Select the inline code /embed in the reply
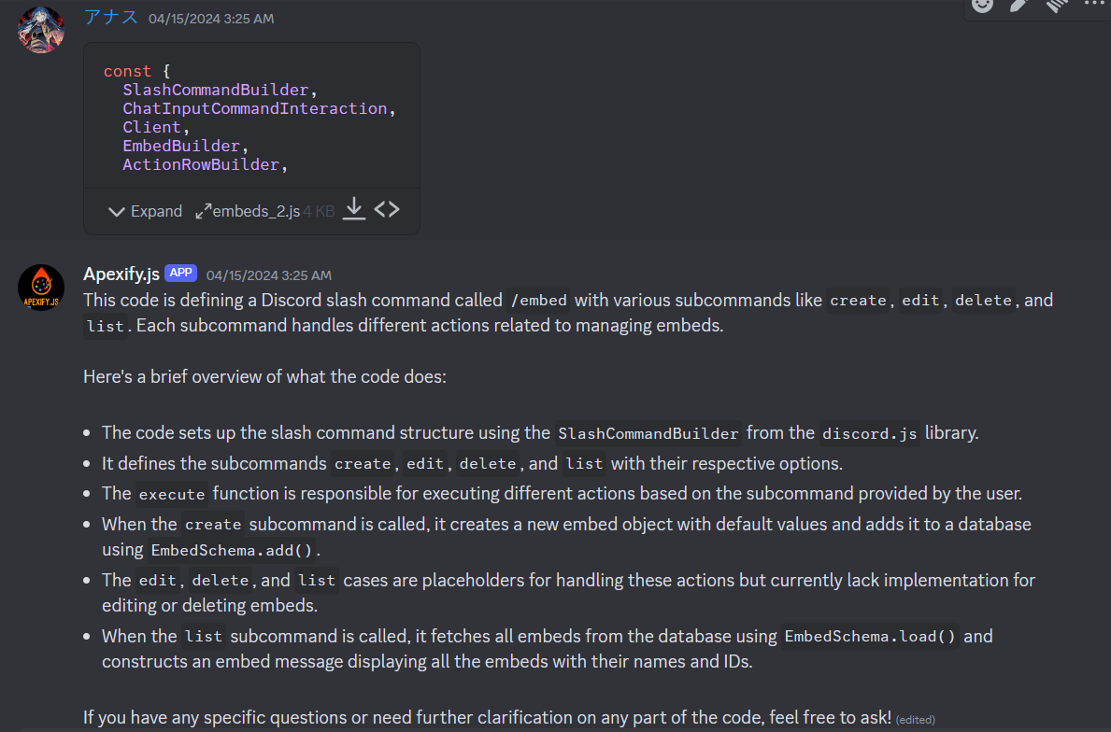This screenshot has width=1111, height=732. click(539, 300)
